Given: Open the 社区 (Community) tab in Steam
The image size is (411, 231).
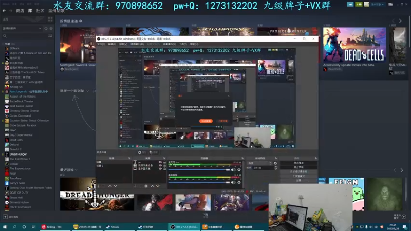Looking at the screenshot, I should coord(40,11).
